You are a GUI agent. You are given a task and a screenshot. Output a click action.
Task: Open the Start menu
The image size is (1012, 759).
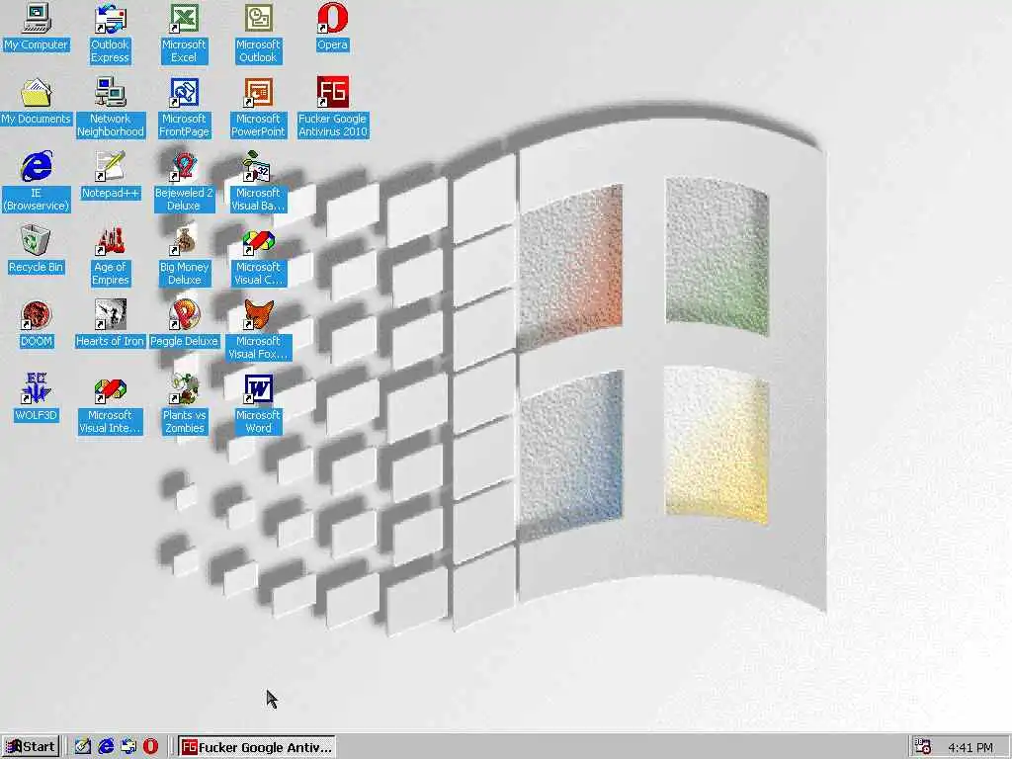click(31, 747)
